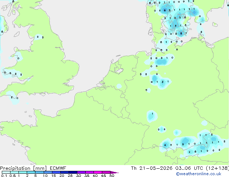Click the legend scale label '0.1'

4,176
